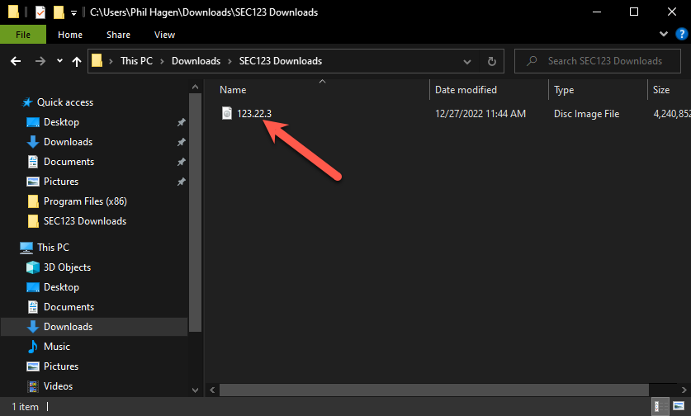Open the Customize Quick Access Toolbar dropdown
Viewport: 691px width, 416px height.
(x=74, y=12)
